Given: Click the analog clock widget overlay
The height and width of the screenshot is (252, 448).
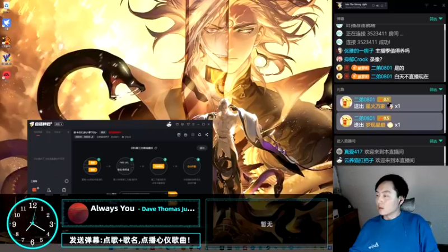Looking at the screenshot, I should (x=32, y=223).
